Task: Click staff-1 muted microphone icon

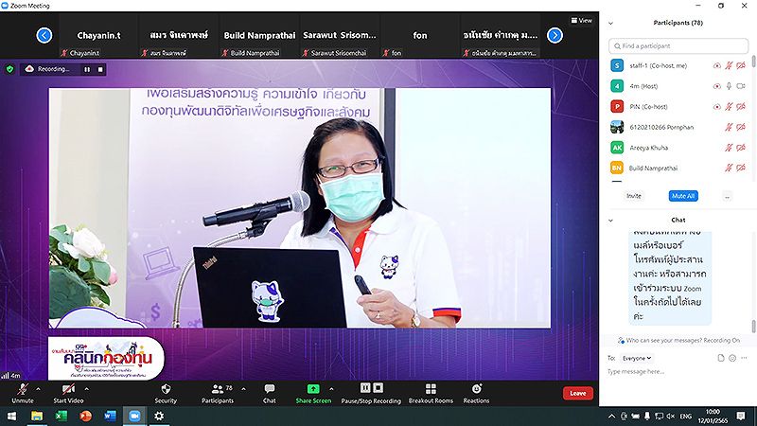Action: click(x=729, y=65)
